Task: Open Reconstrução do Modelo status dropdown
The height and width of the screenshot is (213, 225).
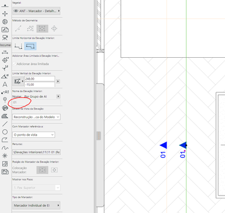Action: coord(37,117)
